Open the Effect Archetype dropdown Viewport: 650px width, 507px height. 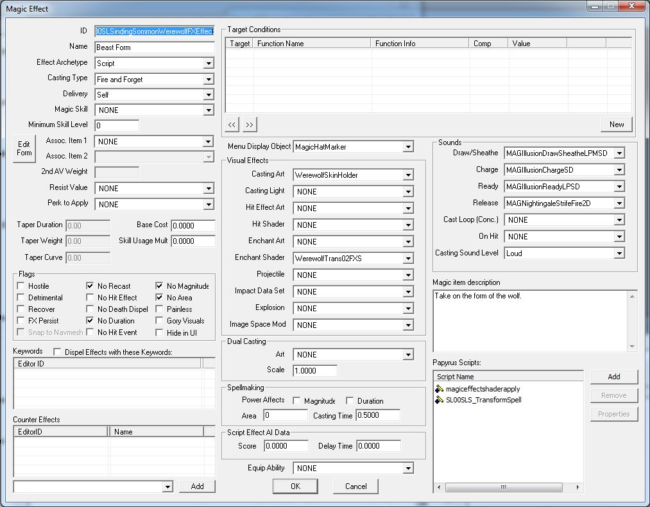point(209,64)
